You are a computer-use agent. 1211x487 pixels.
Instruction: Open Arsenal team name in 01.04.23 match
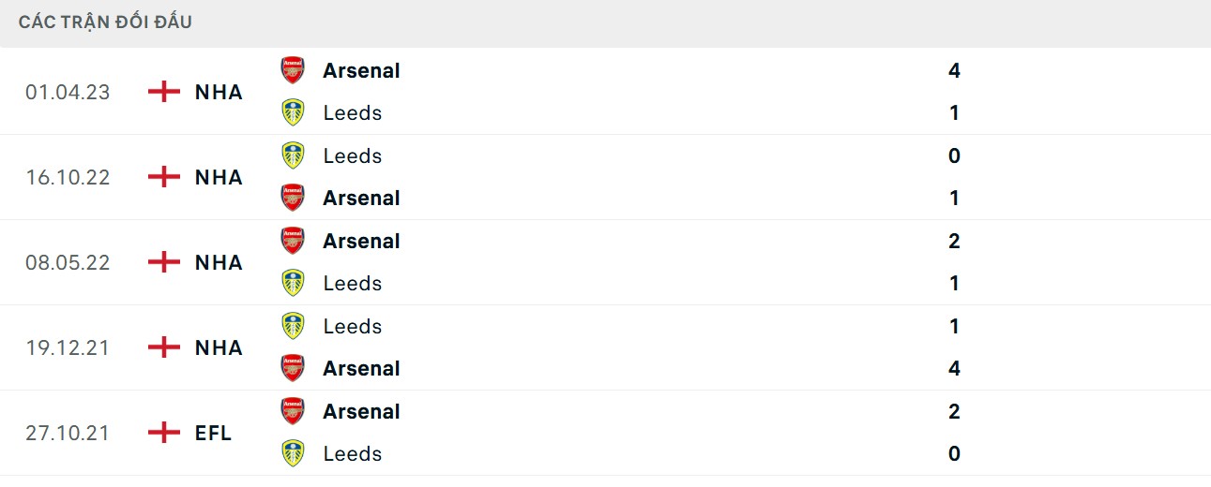coord(361,70)
